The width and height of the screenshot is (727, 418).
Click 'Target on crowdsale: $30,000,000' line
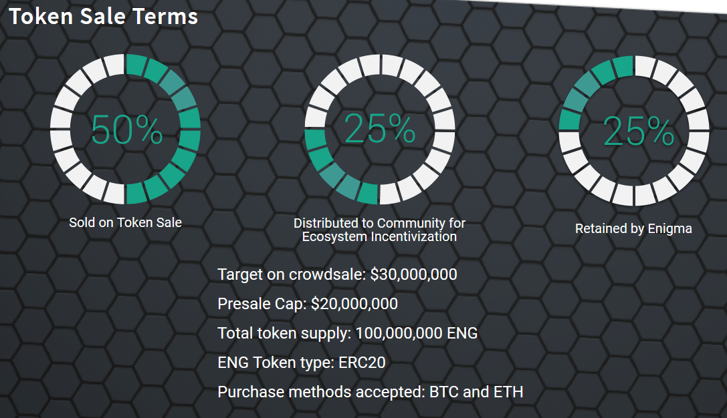[x=338, y=274]
